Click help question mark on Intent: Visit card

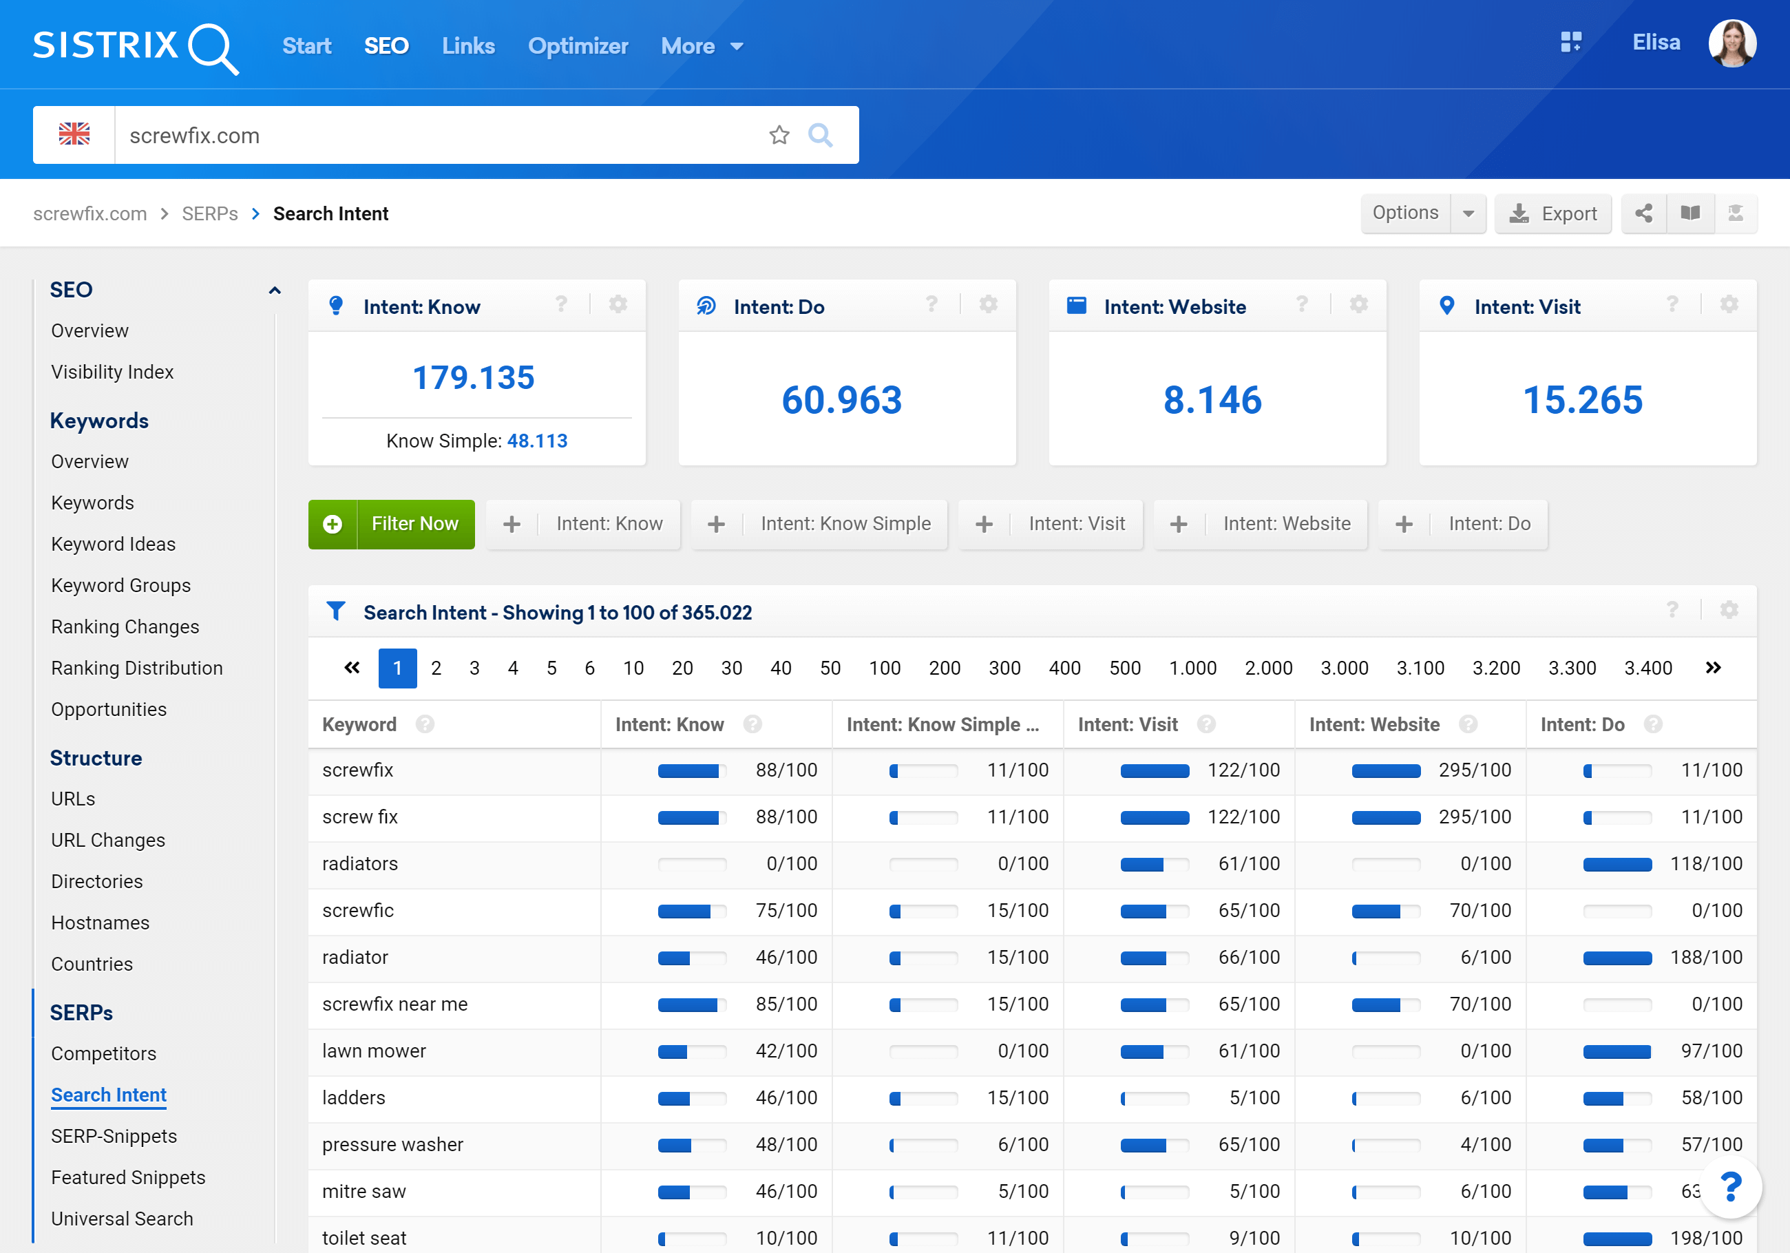[1672, 304]
